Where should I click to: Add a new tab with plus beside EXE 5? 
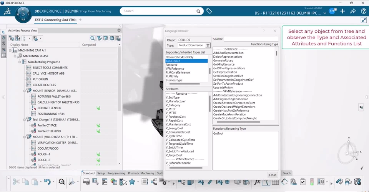[x=80, y=20]
